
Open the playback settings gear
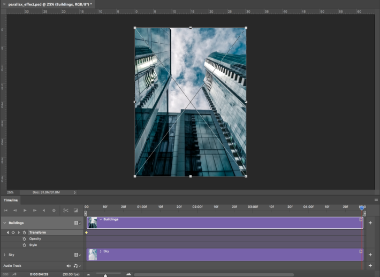click(x=54, y=210)
